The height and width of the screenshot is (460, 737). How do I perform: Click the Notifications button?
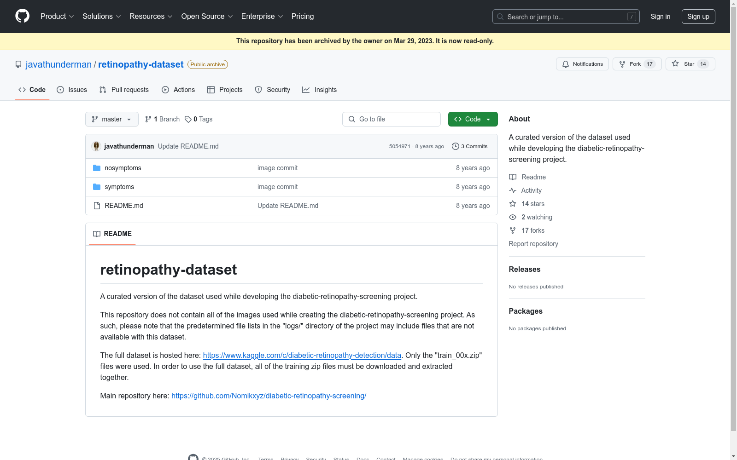click(582, 64)
